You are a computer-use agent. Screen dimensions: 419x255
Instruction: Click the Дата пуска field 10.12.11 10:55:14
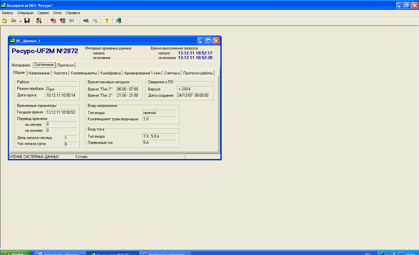(x=62, y=95)
